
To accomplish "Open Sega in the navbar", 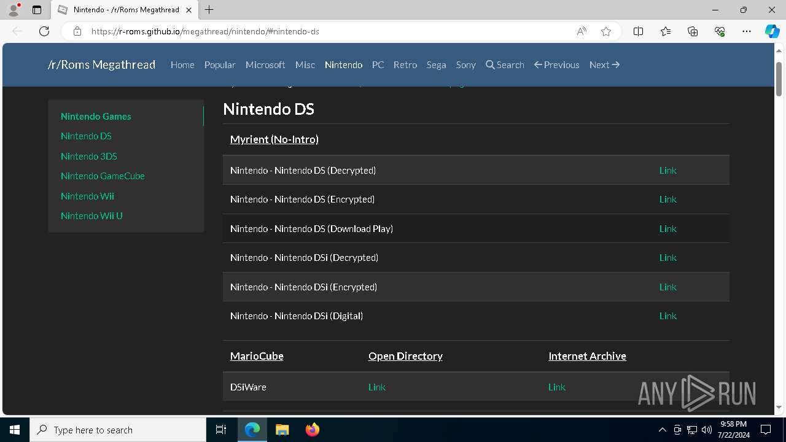I will (437, 64).
